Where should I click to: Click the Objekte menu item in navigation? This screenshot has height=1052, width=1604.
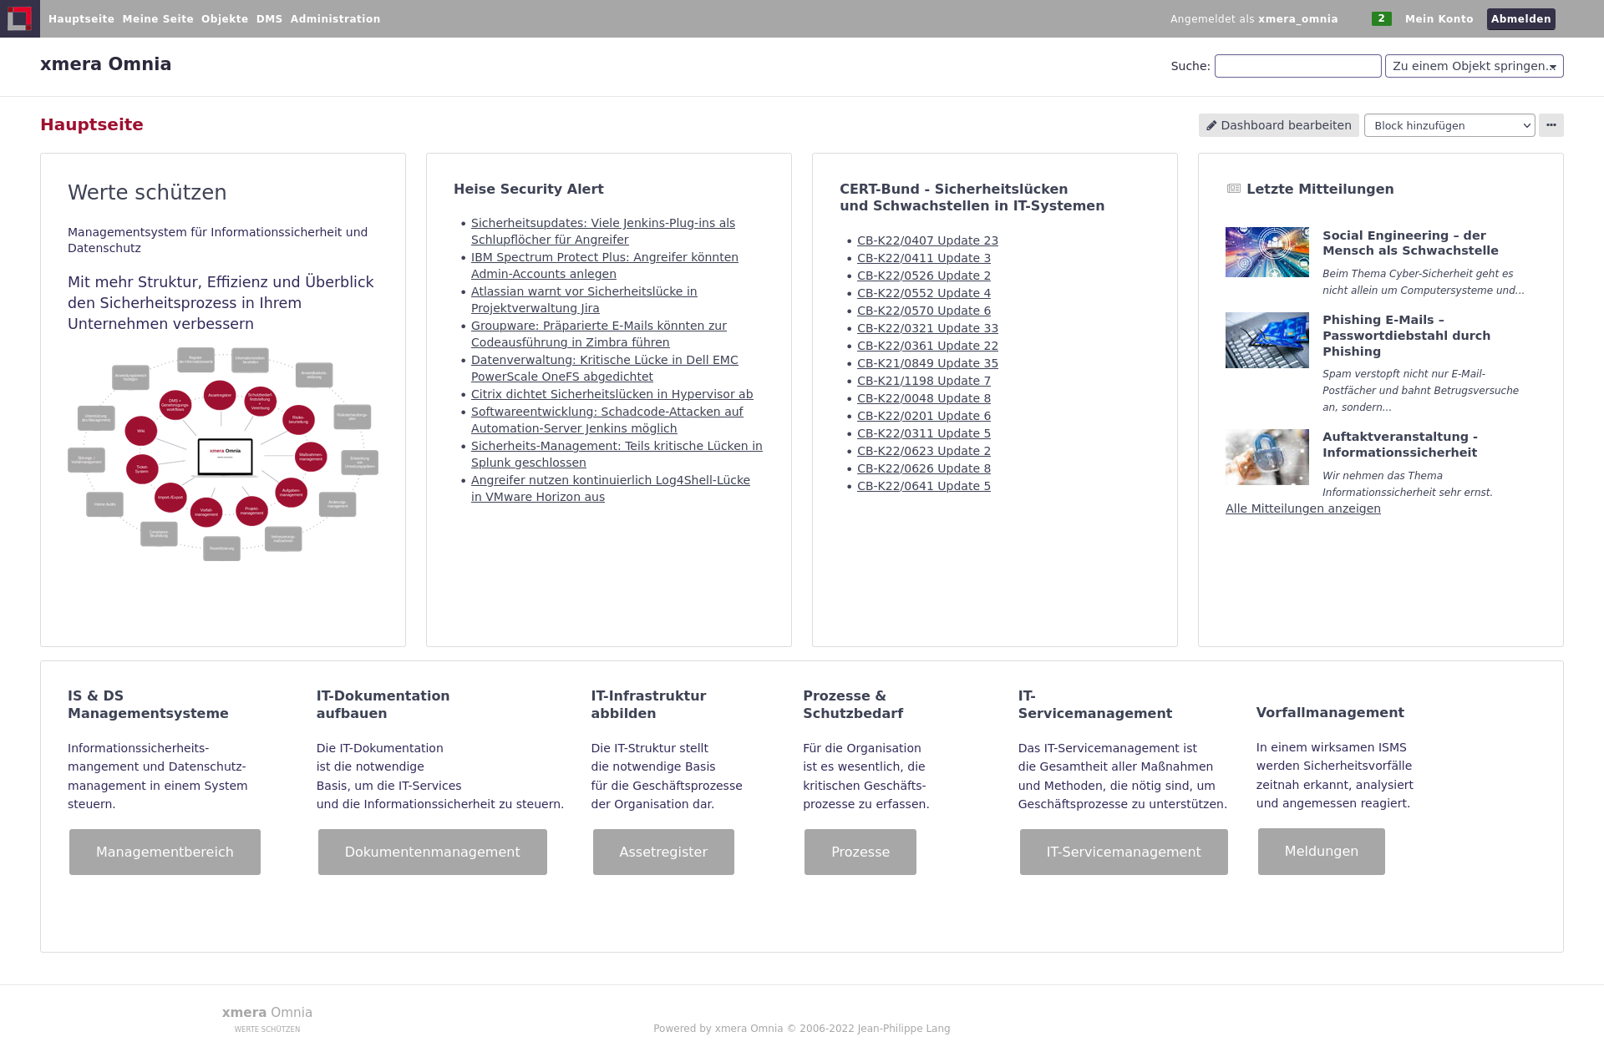point(223,18)
